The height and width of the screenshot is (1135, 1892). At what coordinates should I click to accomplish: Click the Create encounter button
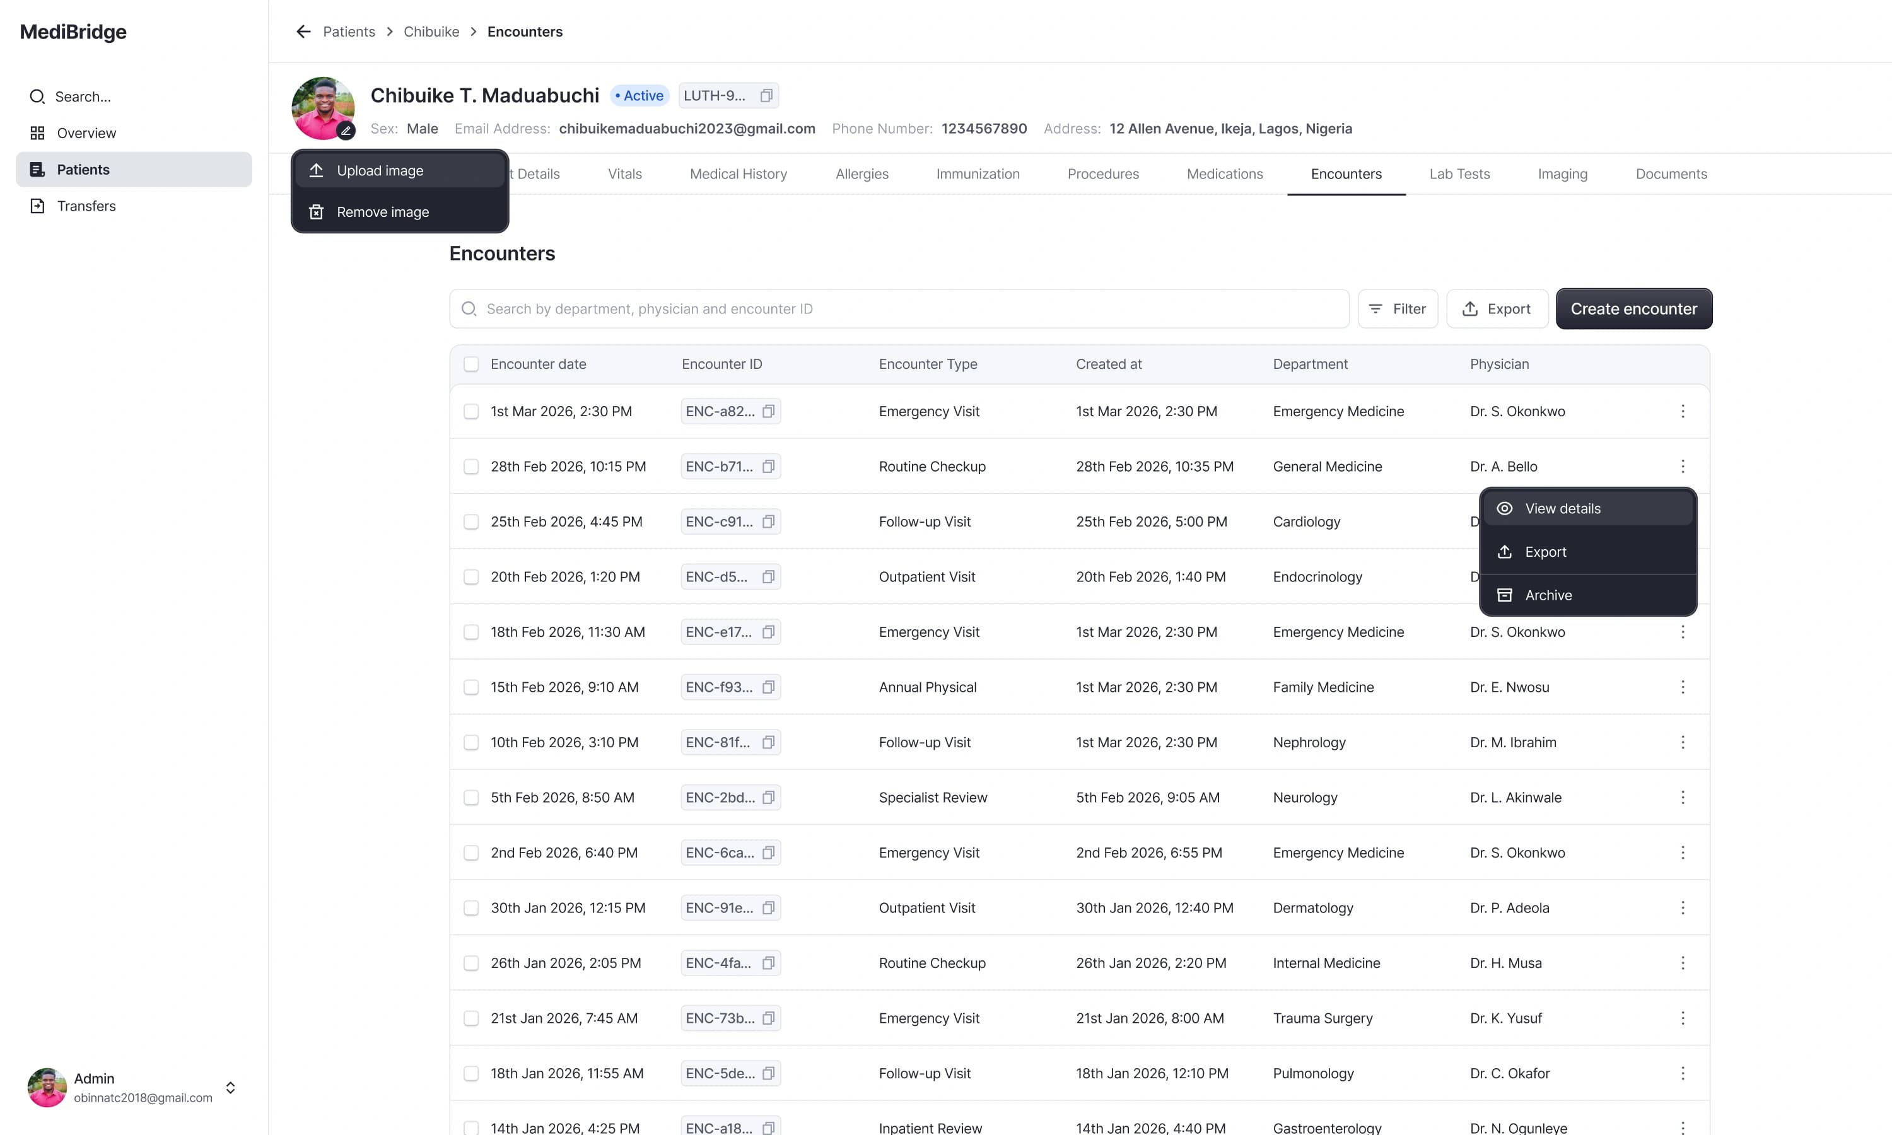click(1633, 309)
